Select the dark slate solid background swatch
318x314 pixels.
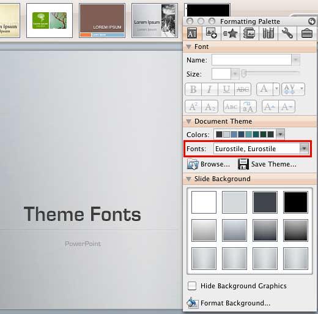(x=265, y=202)
